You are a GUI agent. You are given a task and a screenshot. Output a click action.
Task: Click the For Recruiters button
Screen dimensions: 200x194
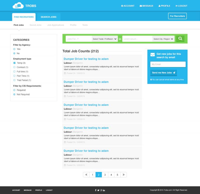pyautogui.click(x=177, y=16)
